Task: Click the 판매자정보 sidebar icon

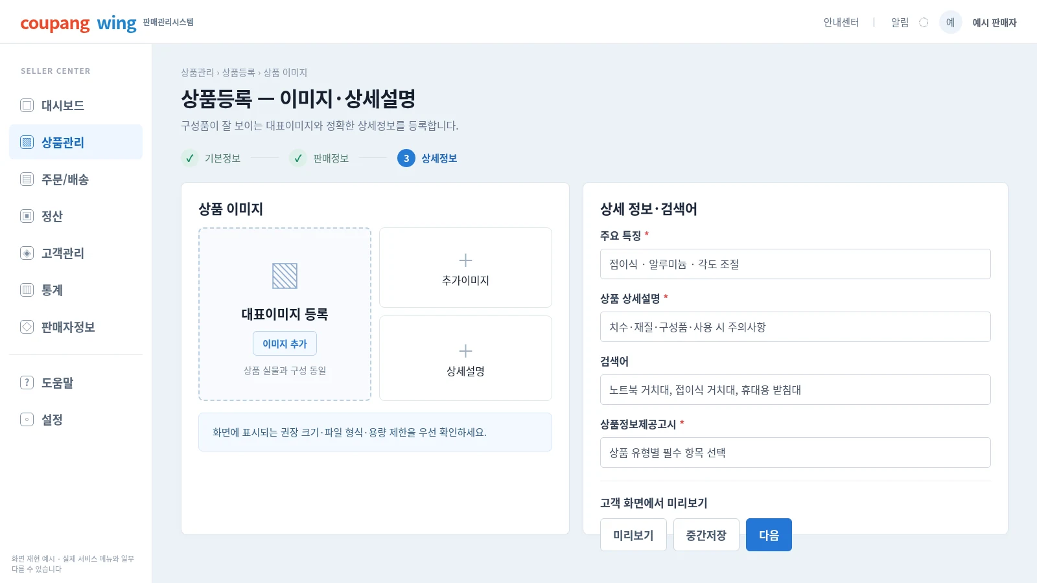Action: pos(27,326)
